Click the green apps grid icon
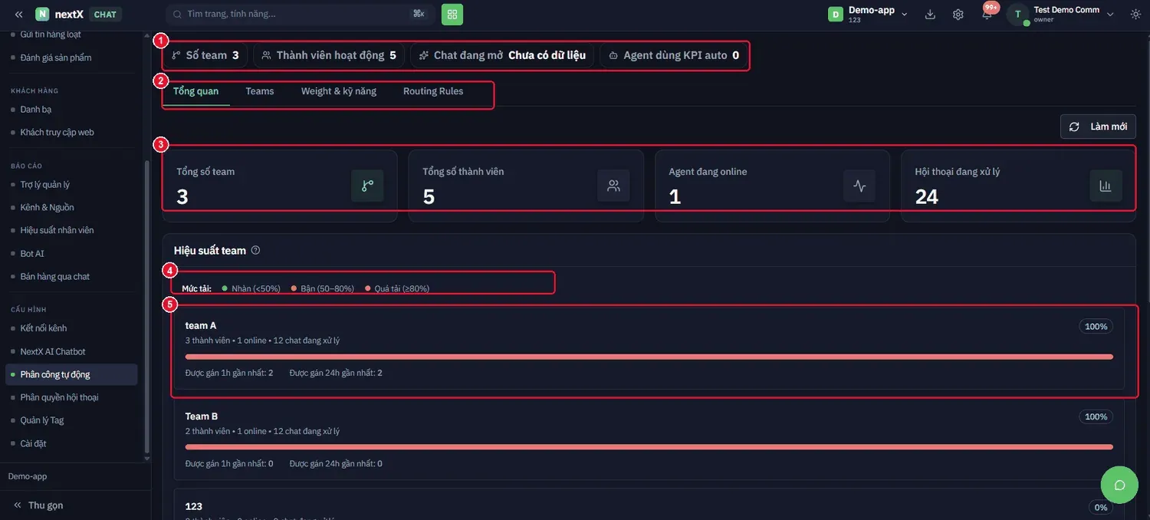1150x520 pixels. 452,14
